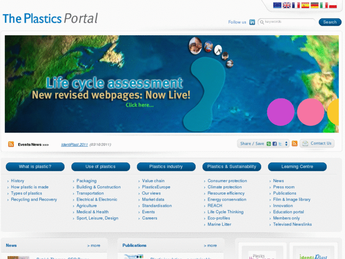Open 'Types of plastics'
This screenshot has width=345, height=259.
pyautogui.click(x=27, y=193)
